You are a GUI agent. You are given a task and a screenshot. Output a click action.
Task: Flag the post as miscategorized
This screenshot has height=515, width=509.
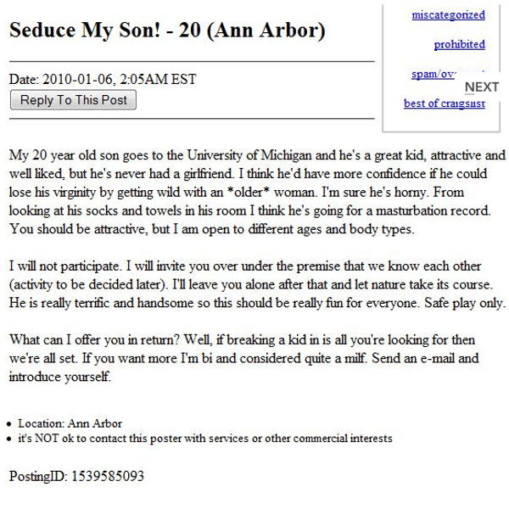448,15
